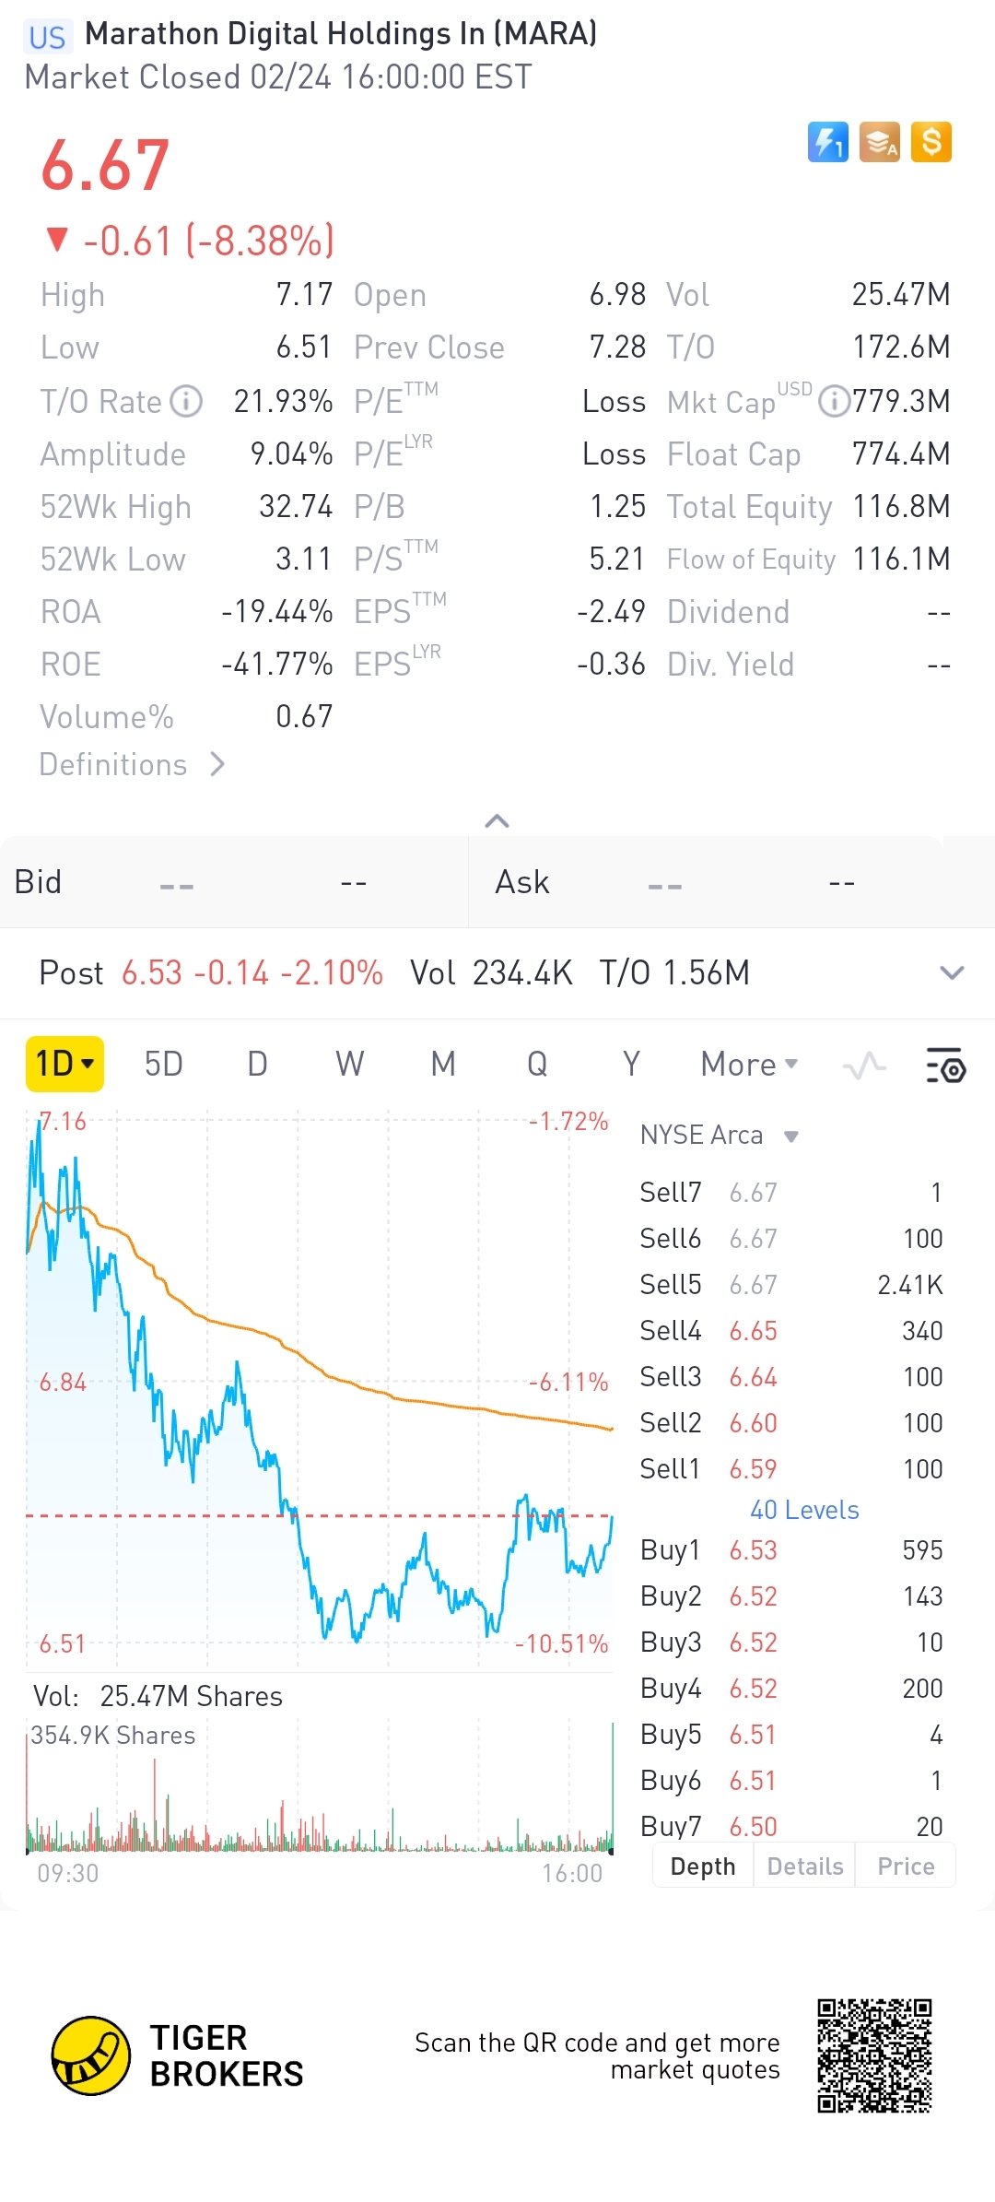Image resolution: width=995 pixels, height=2202 pixels.
Task: Switch to the Q quarterly chart tab
Action: [537, 1065]
